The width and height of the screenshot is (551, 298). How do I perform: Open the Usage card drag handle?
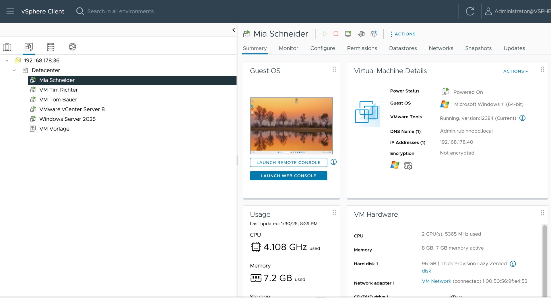[334, 213]
